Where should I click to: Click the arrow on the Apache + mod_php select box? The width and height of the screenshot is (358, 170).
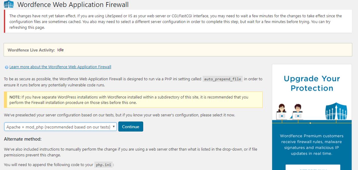pyautogui.click(x=114, y=127)
